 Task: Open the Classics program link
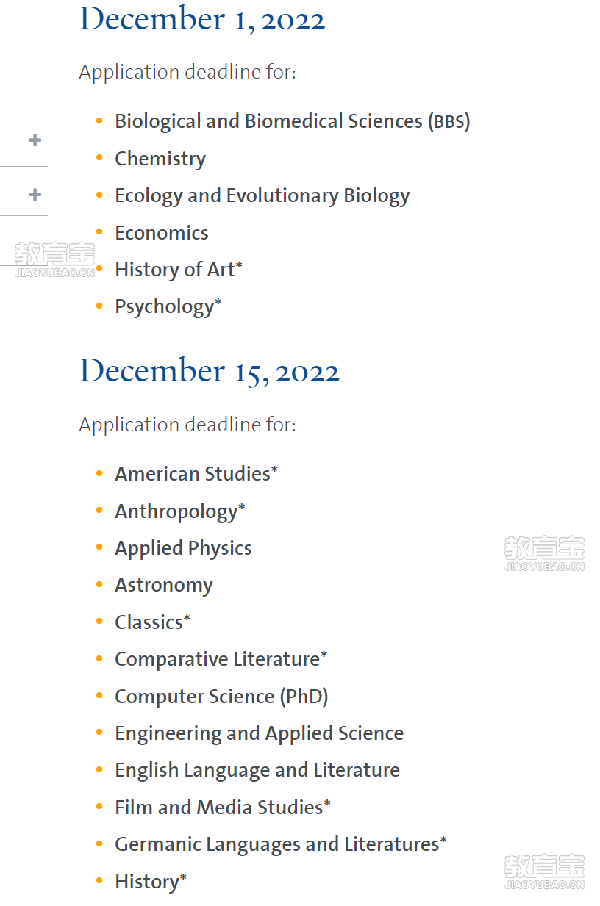click(x=152, y=622)
